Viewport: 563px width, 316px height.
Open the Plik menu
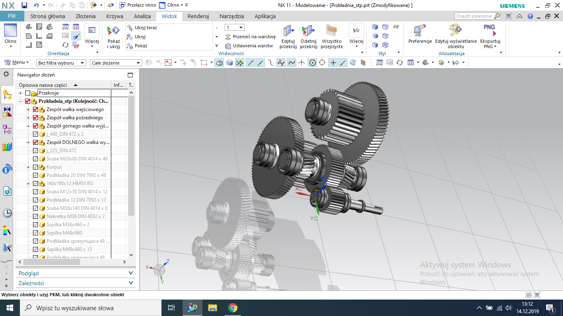[12, 16]
